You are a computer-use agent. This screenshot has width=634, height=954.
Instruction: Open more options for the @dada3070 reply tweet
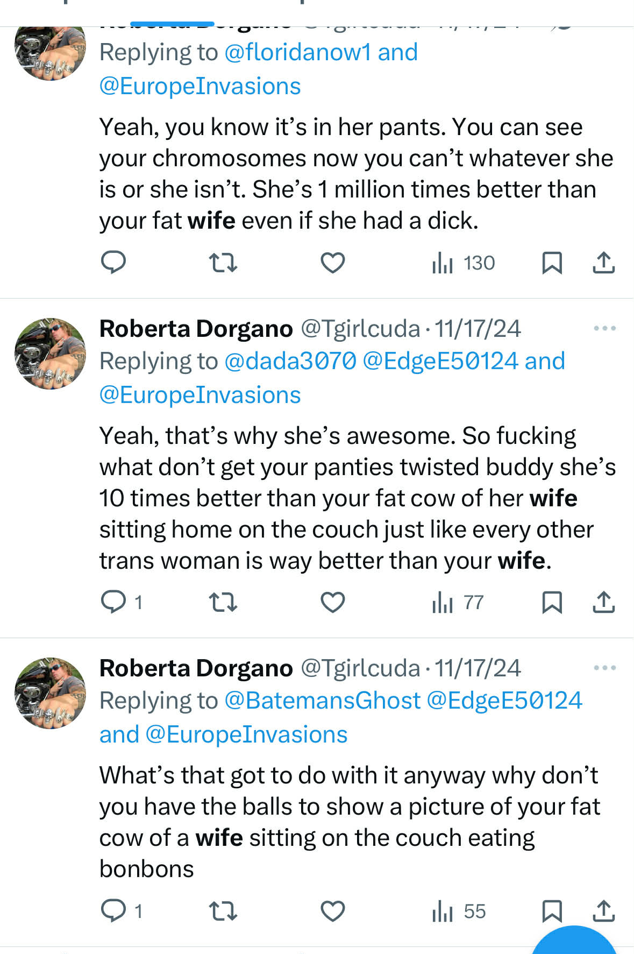coord(604,328)
